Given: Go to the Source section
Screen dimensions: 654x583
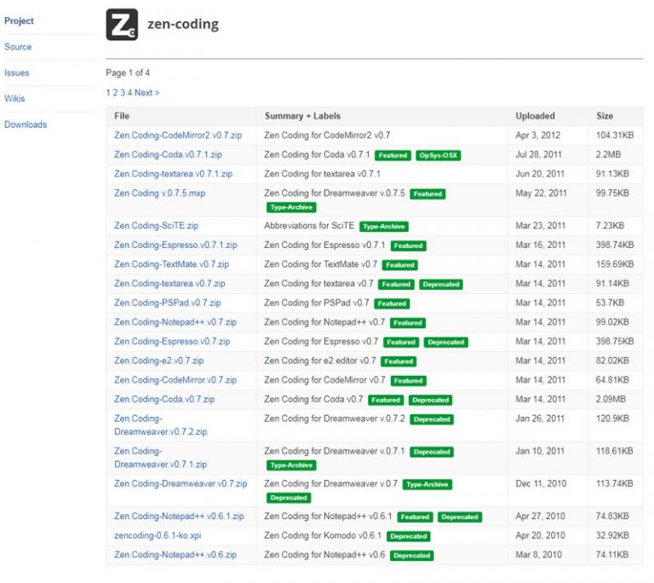Looking at the screenshot, I should (18, 47).
